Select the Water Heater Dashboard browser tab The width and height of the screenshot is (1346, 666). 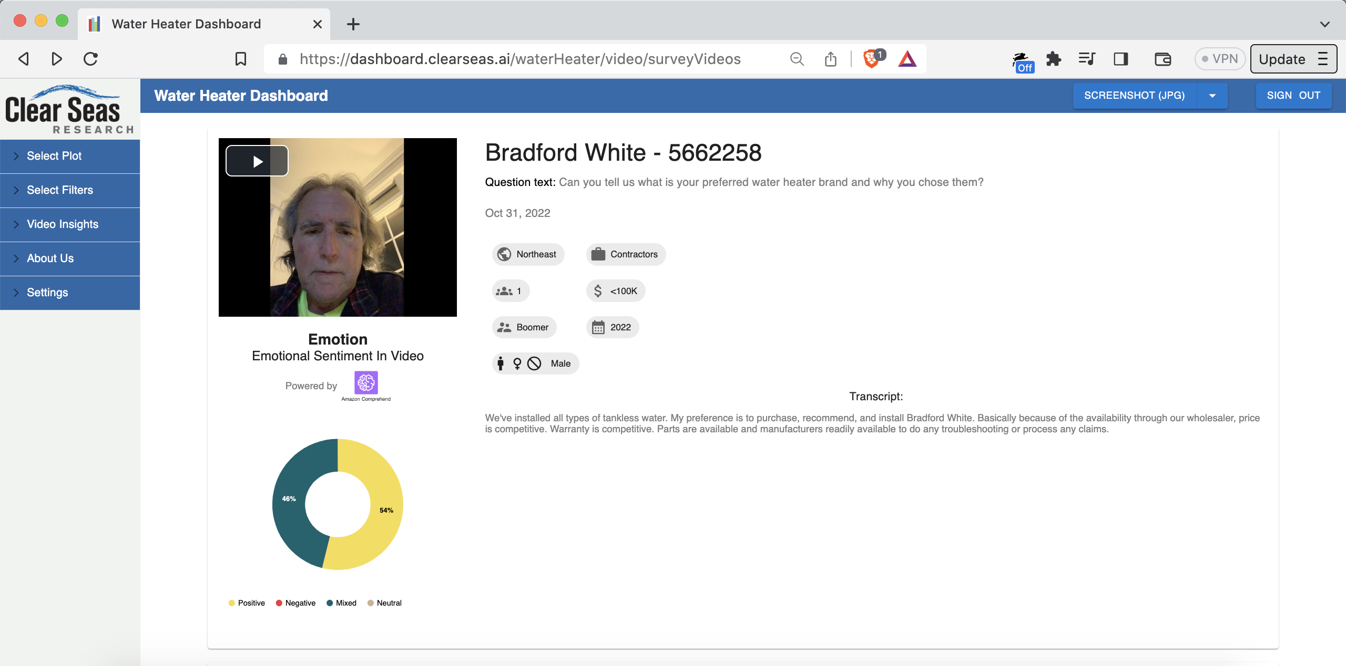point(186,24)
